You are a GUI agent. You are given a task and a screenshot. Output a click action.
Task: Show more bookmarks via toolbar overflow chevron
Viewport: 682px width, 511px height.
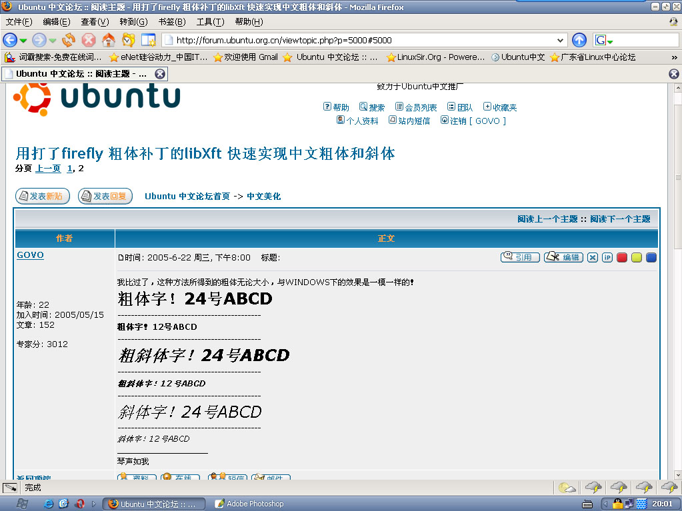coord(674,57)
